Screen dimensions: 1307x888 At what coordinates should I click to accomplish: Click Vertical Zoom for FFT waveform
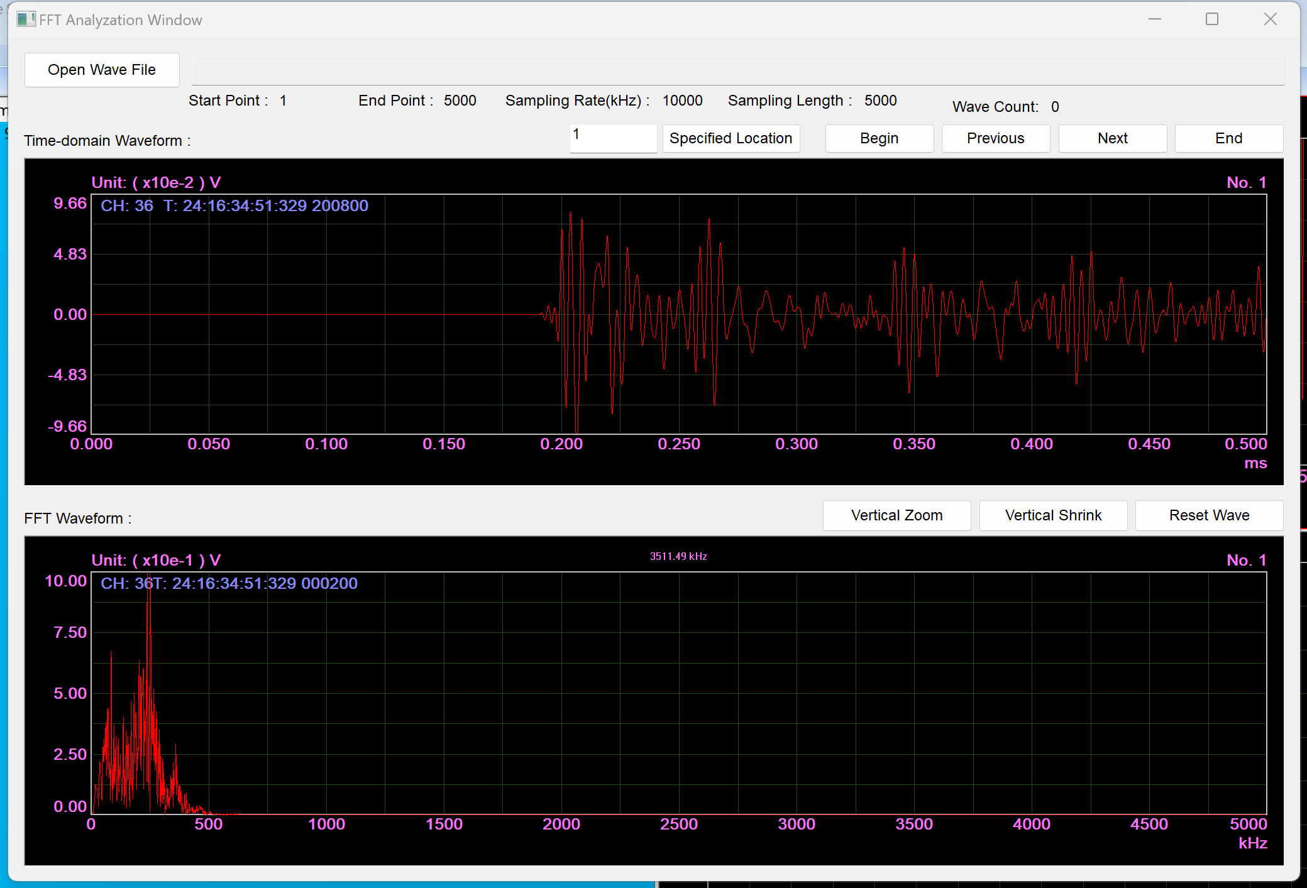coord(896,515)
